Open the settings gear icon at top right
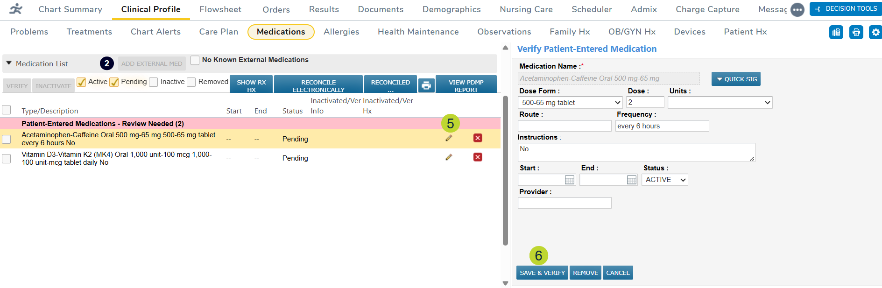Image resolution: width=882 pixels, height=288 pixels. click(875, 32)
